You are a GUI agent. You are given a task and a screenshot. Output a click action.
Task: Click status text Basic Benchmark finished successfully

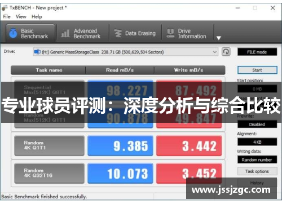pos(44,197)
